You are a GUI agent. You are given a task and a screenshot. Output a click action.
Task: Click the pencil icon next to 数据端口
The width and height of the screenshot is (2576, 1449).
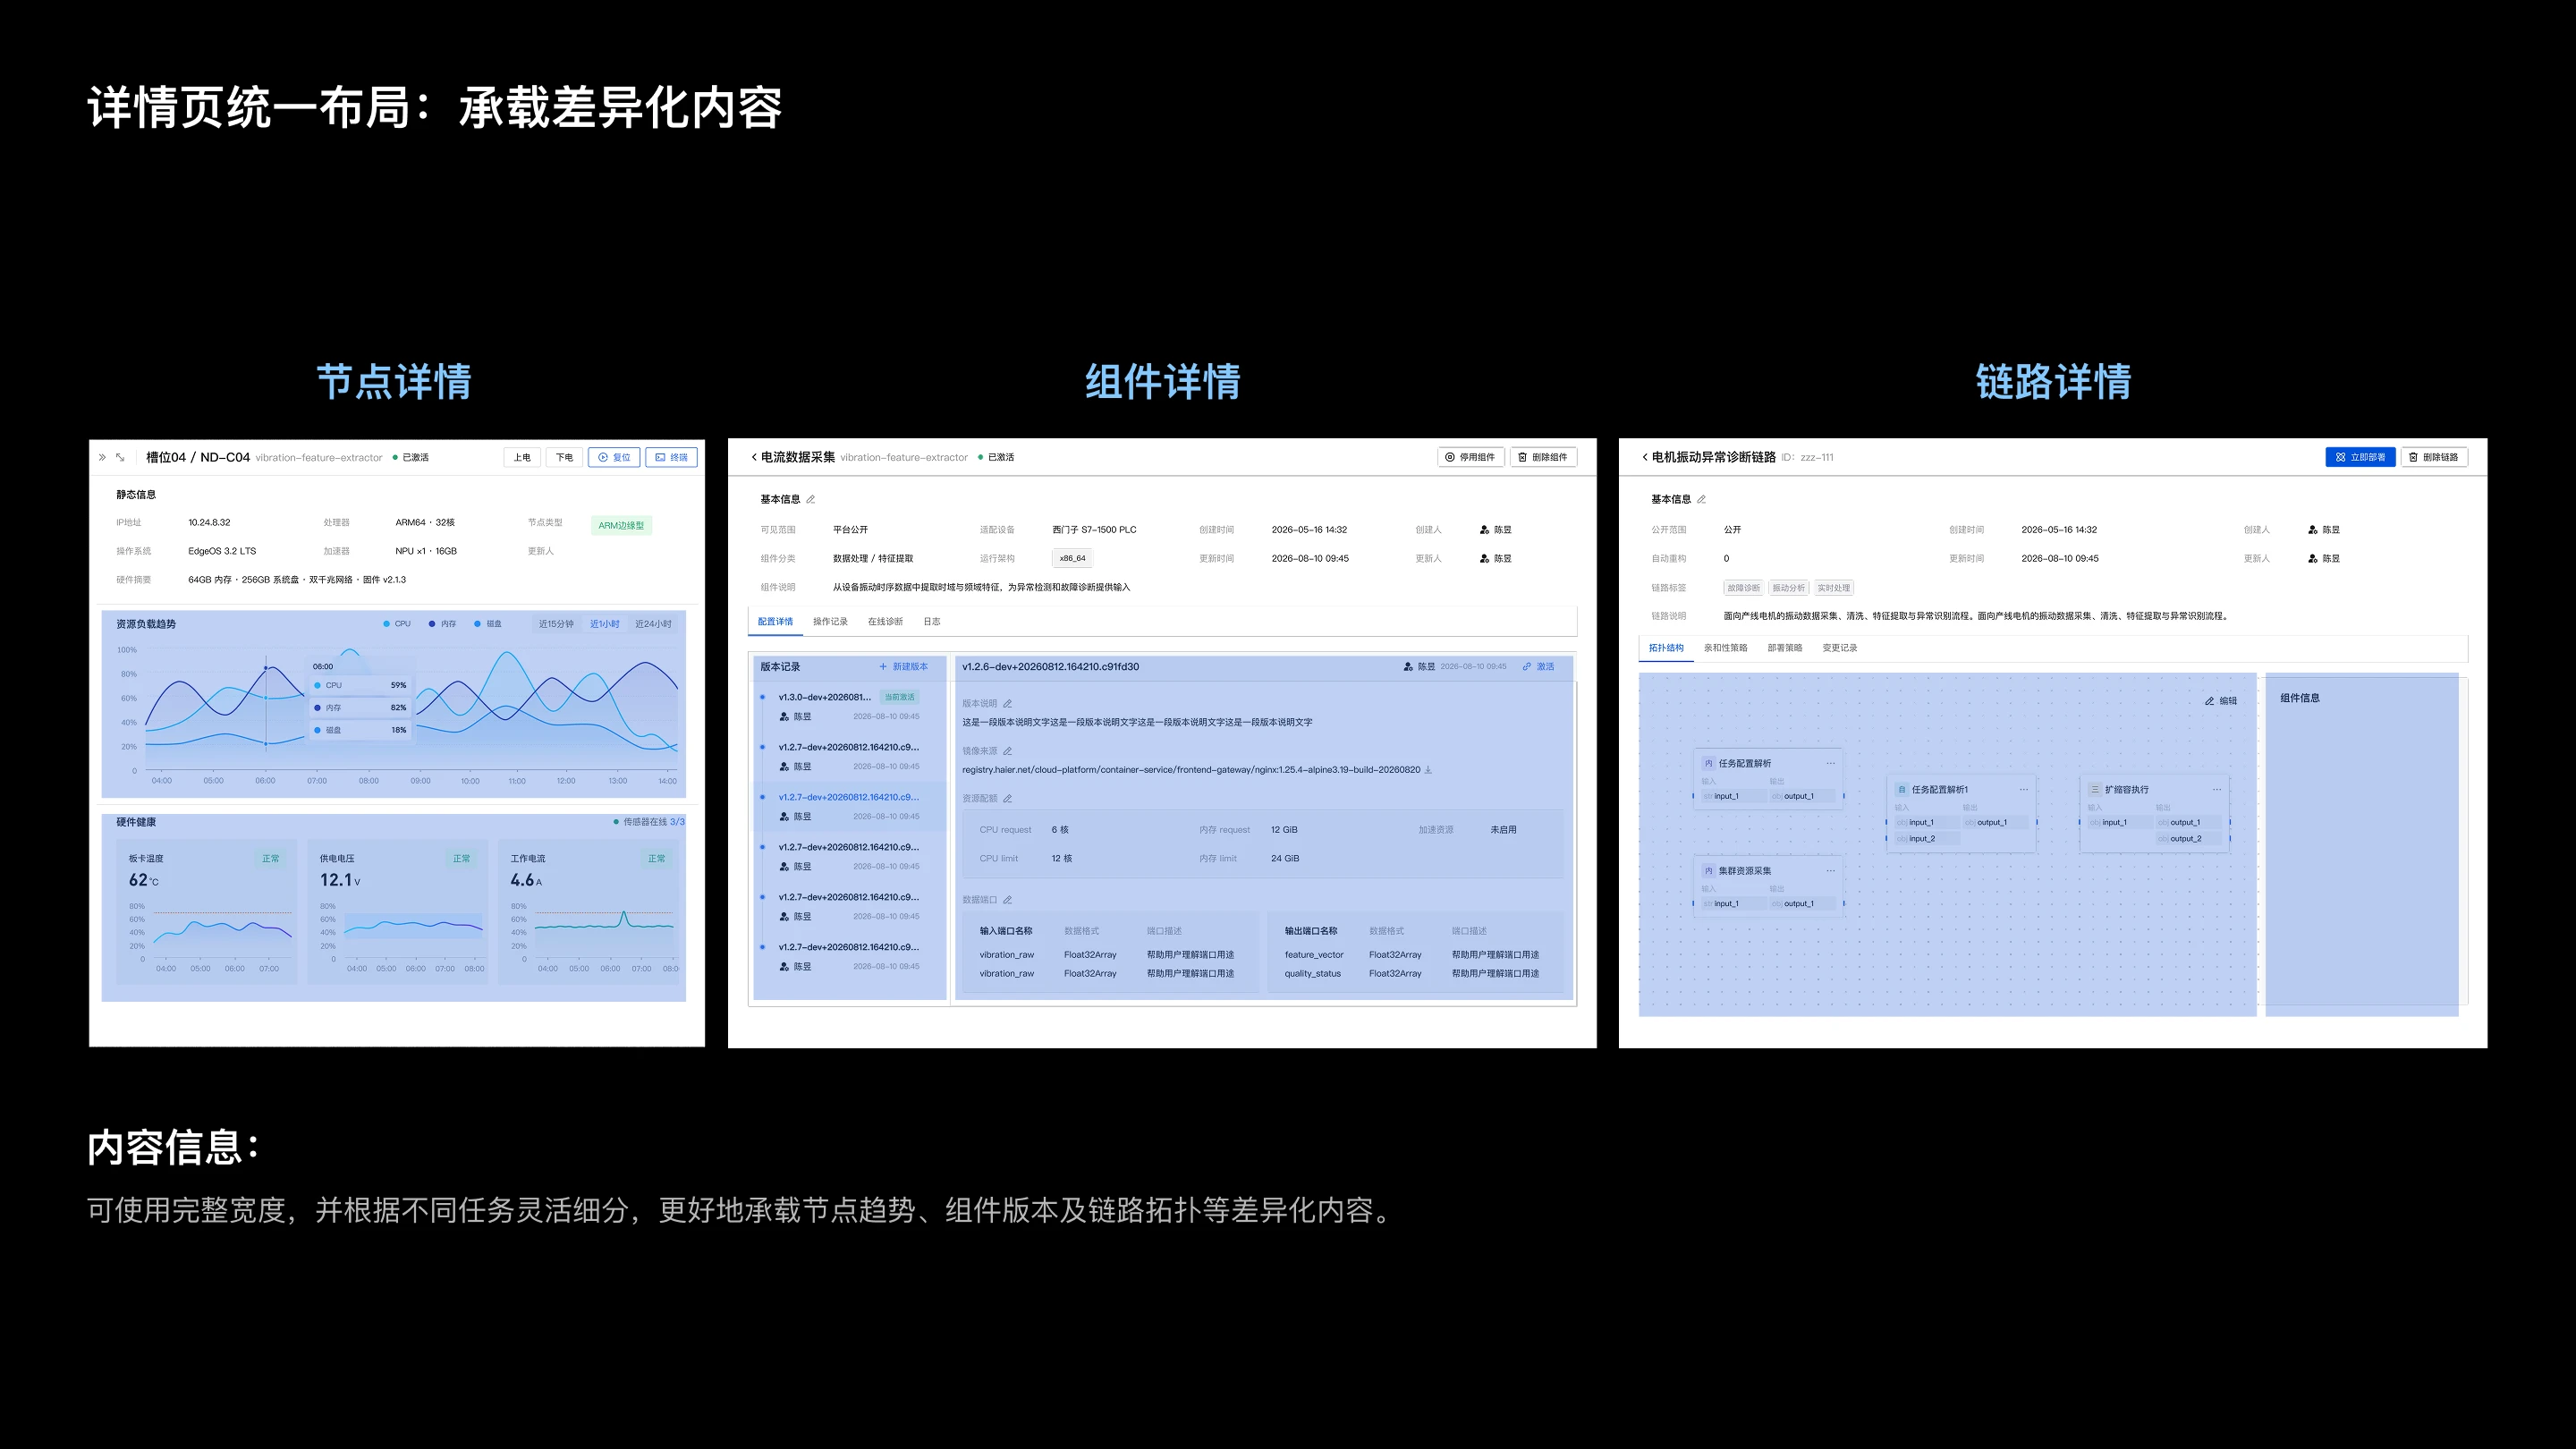[1007, 900]
